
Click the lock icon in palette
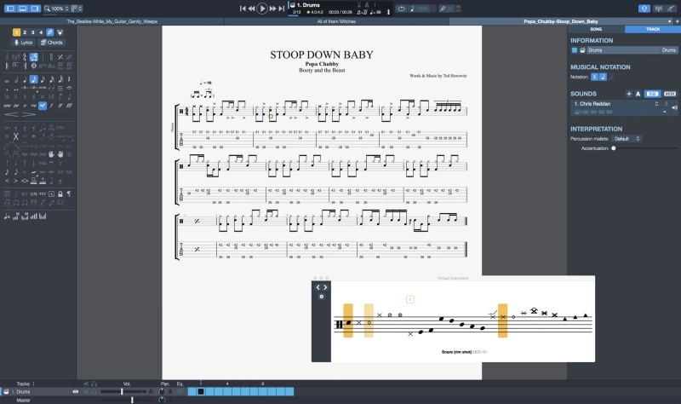(60, 194)
